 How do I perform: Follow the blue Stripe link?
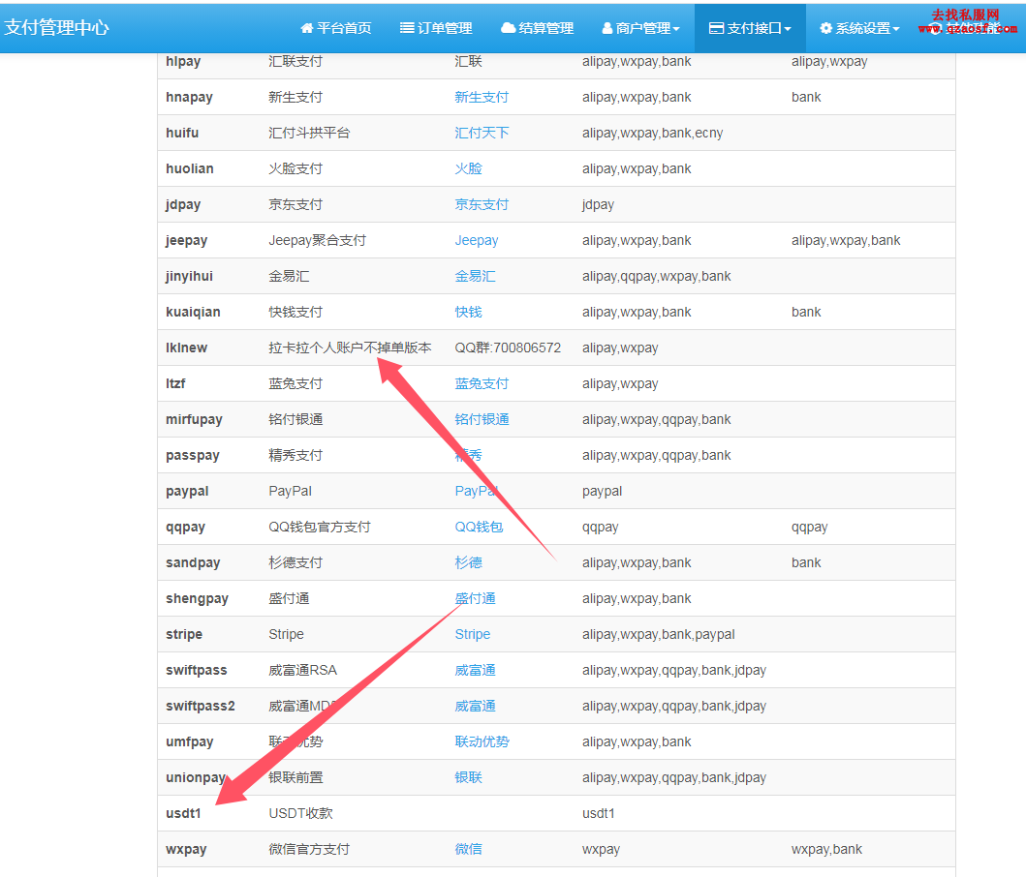(x=473, y=634)
